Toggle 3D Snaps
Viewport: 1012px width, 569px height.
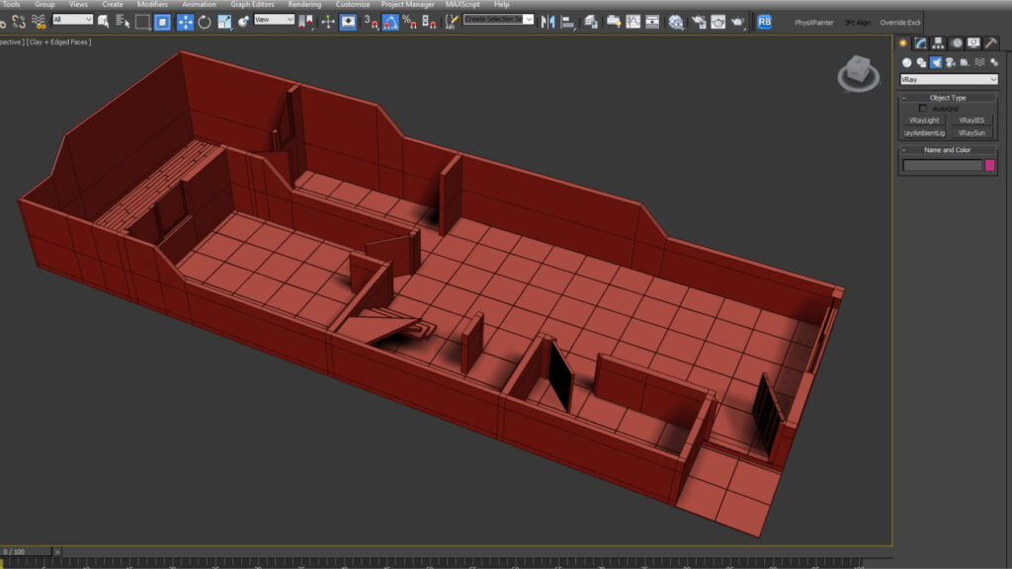tap(372, 22)
